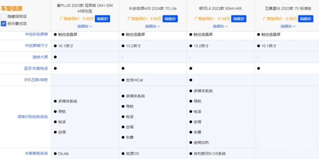Open the 秦PLUS 2023款 冠军版 car title
Screen dimensions: 319x159
point(85,9)
